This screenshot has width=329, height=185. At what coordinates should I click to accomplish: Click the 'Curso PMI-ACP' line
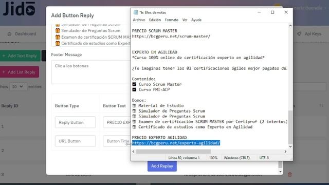click(x=154, y=89)
